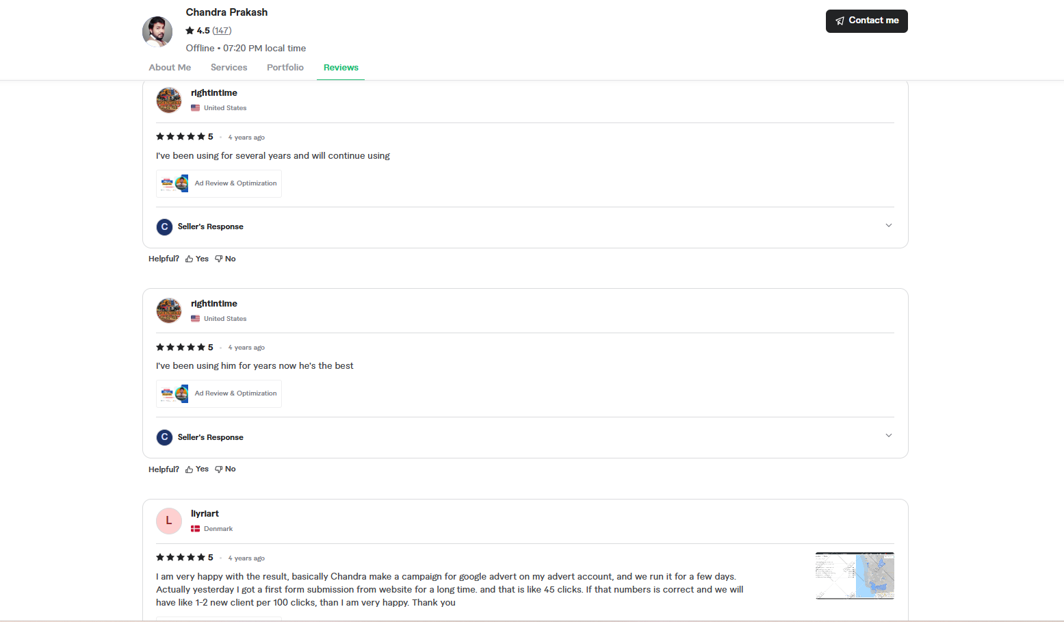The width and height of the screenshot is (1064, 622).
Task: Mark first review helpful with thumbs up
Action: (197, 259)
